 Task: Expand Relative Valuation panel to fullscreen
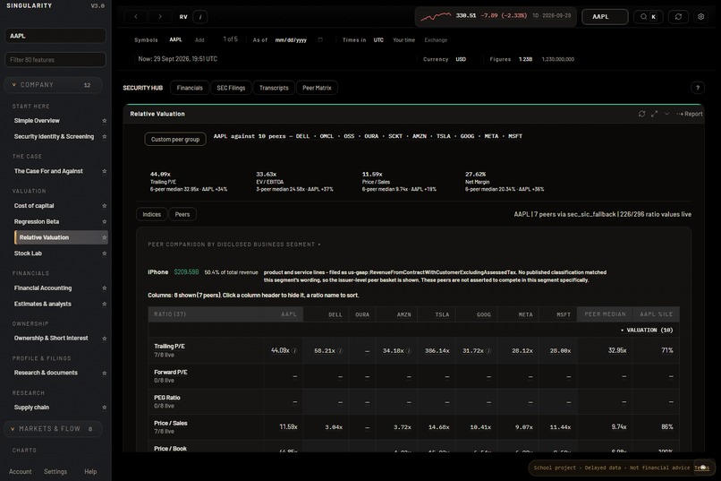click(x=654, y=114)
